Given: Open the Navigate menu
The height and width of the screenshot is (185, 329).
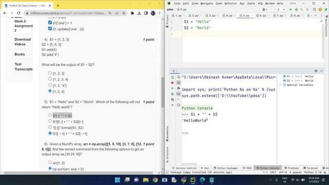Looking at the screenshot, I should click(207, 4).
